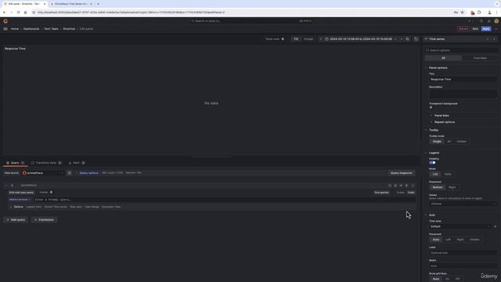
Task: Open a new browser tab with plus
Action: coord(98,4)
